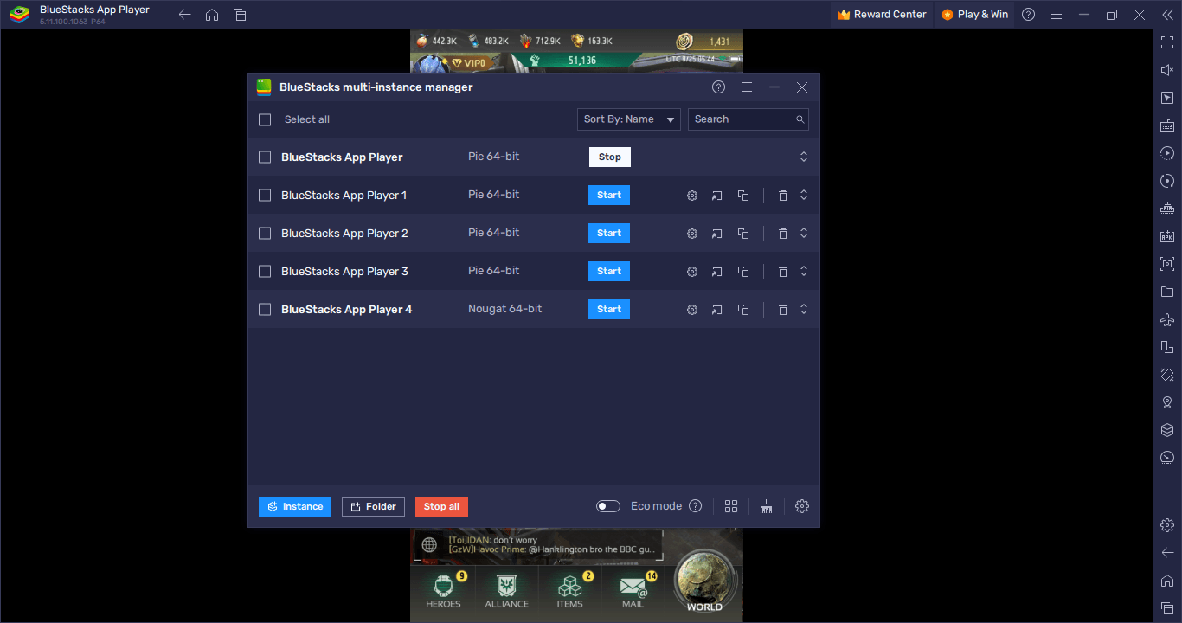The image size is (1182, 623).
Task: Tick the Select all checkbox
Action: tap(265, 119)
